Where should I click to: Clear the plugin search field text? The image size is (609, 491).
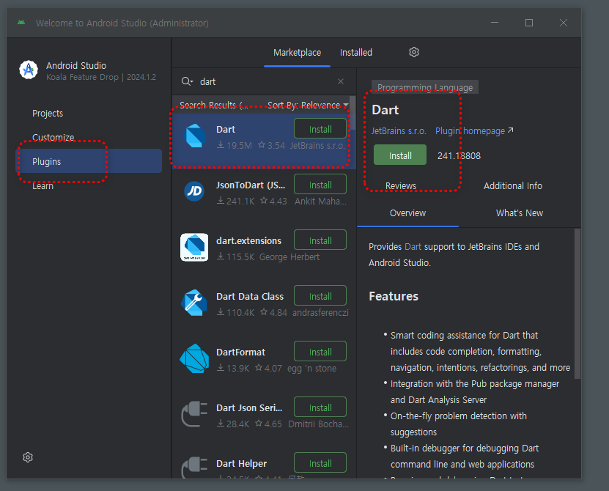(x=341, y=81)
